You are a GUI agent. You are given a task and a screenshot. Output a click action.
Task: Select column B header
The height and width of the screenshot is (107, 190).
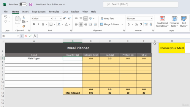pyautogui.click(x=72, y=41)
